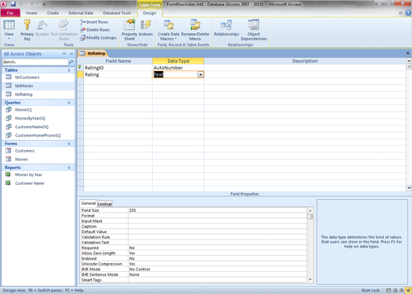Open the Movies by Year report
Image resolution: width=412 pixels, height=294 pixels.
(29, 175)
